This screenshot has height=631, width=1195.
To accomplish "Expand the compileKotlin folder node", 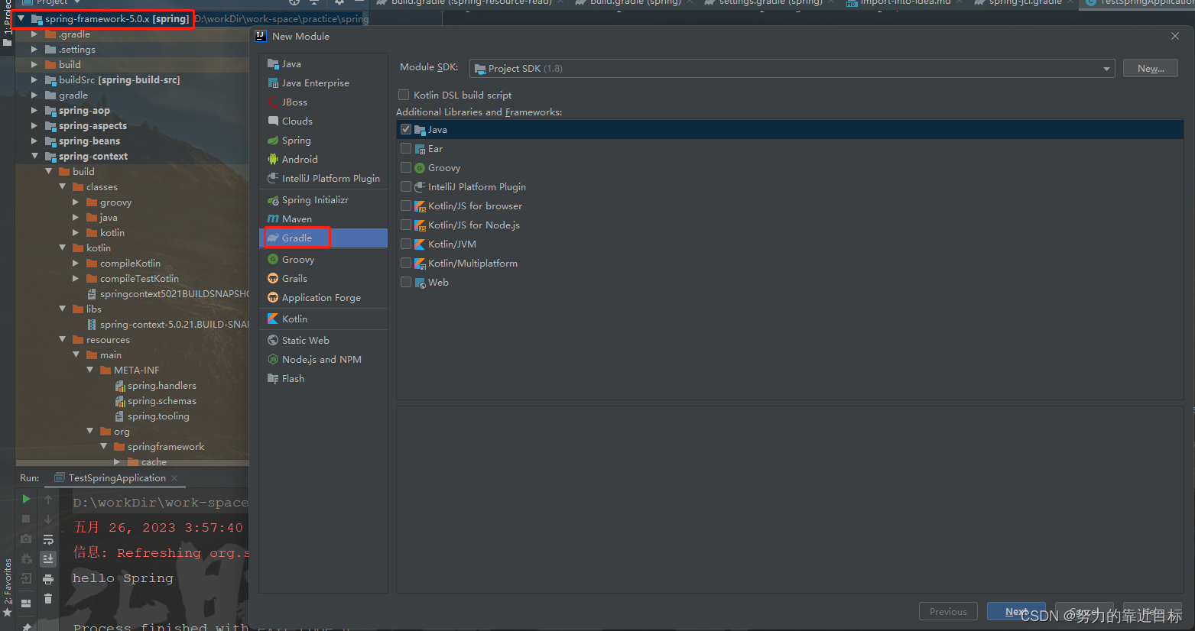I will click(x=76, y=264).
